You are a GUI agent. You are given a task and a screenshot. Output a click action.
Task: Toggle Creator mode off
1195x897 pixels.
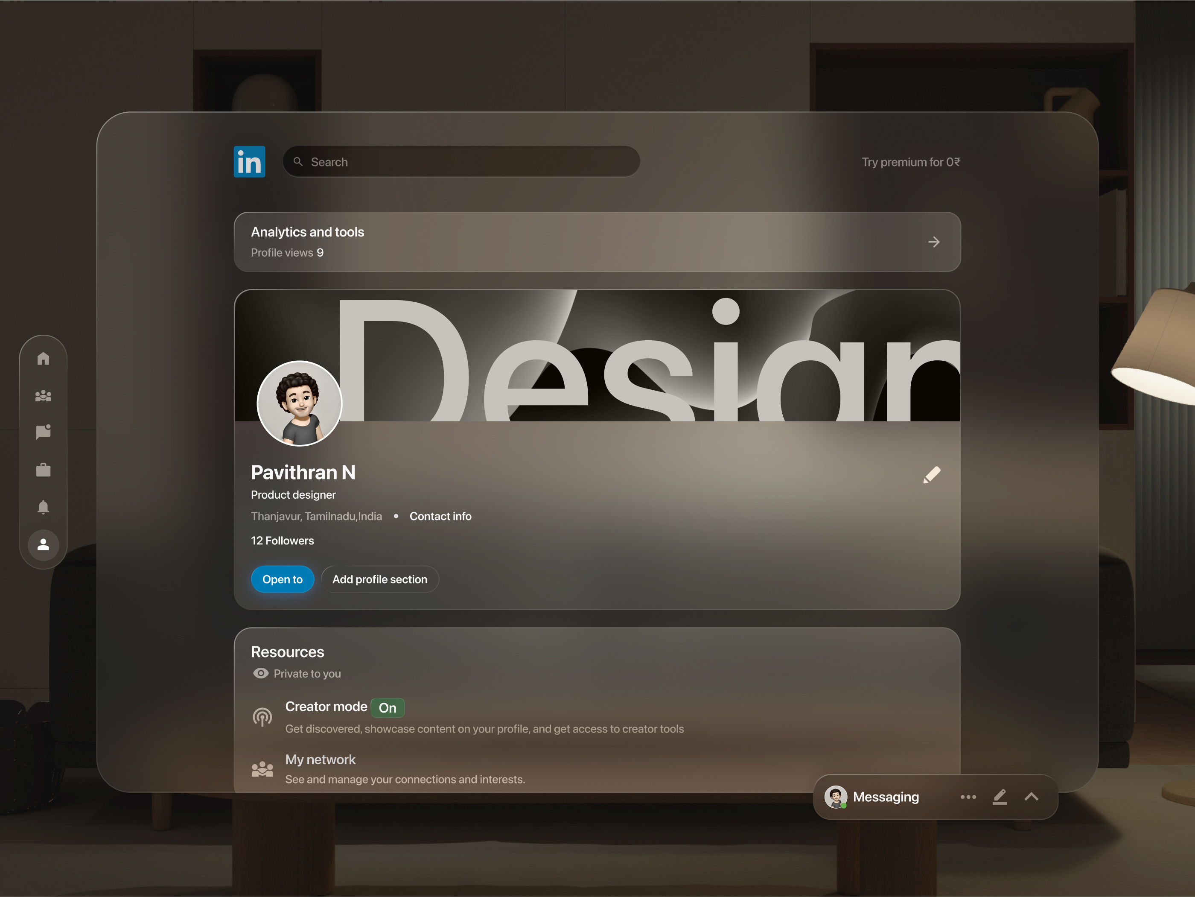(387, 707)
